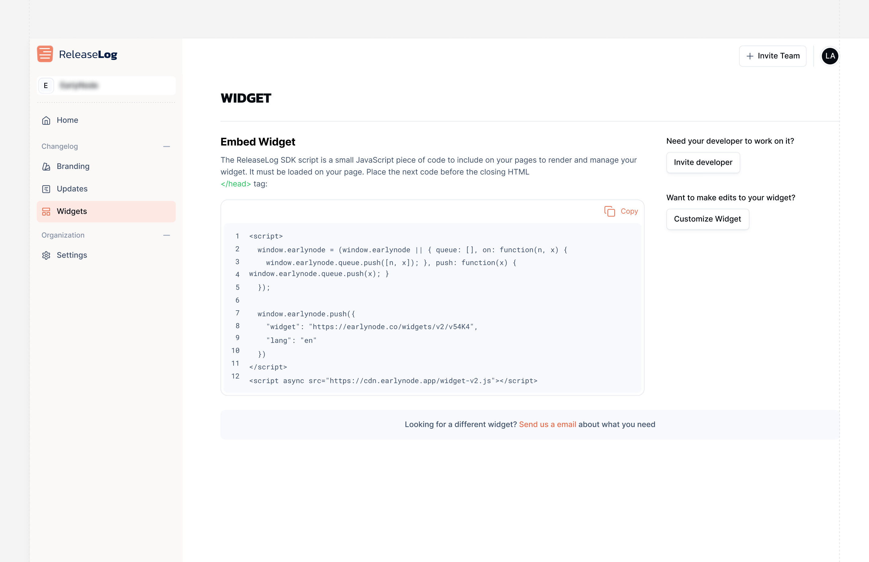Image resolution: width=869 pixels, height=562 pixels.
Task: Select the Widgets layout icon
Action: (x=46, y=211)
